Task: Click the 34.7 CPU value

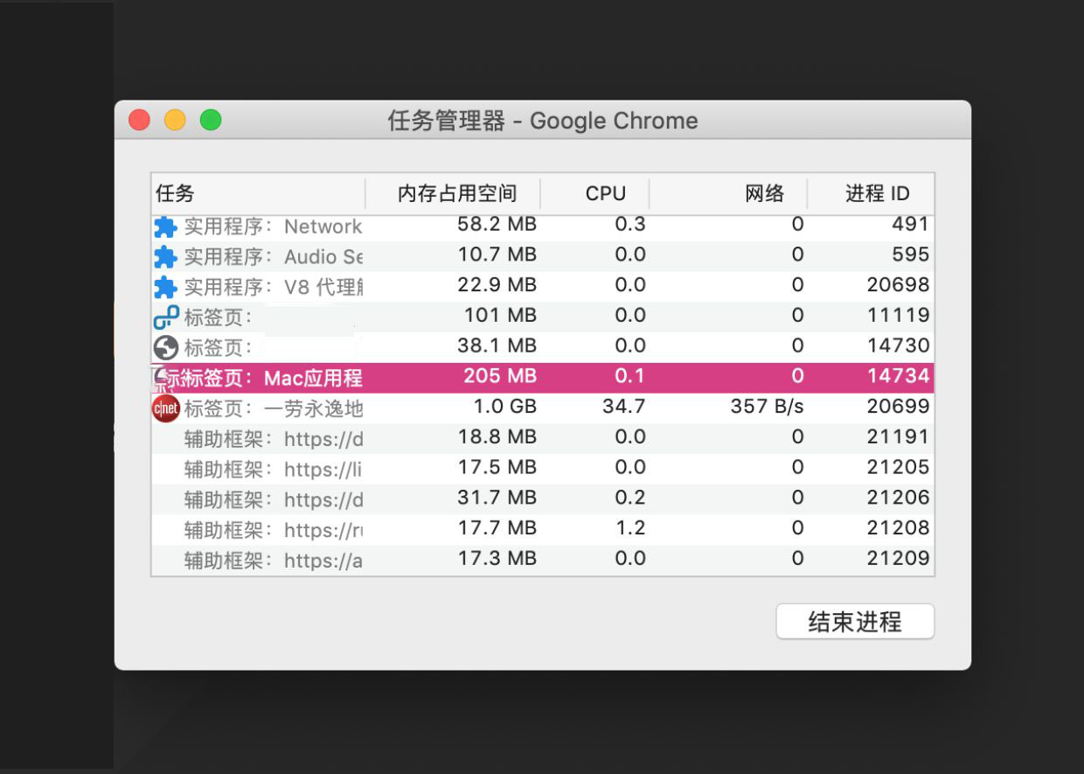Action: [x=624, y=407]
